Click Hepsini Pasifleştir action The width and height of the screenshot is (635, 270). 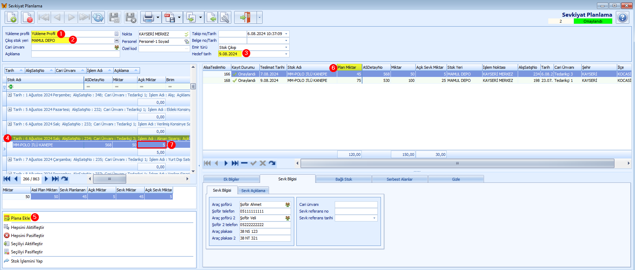[x=27, y=236]
